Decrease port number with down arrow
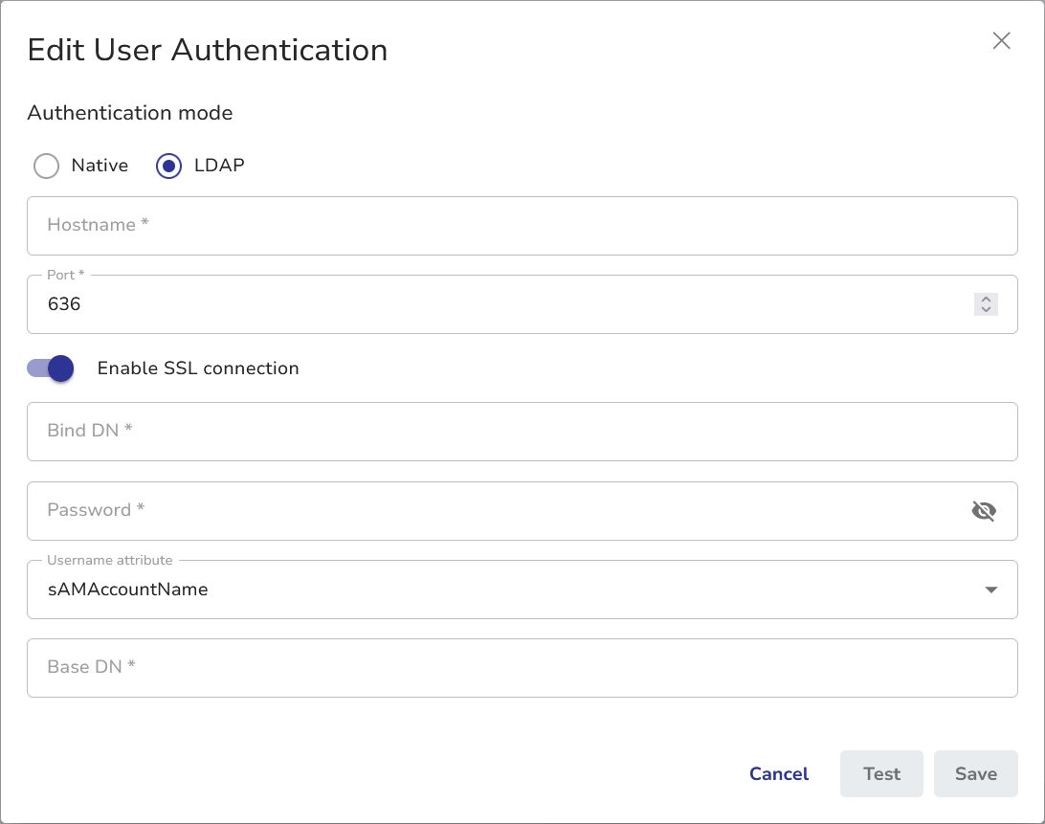Screen dimensions: 1045x824 986,310
